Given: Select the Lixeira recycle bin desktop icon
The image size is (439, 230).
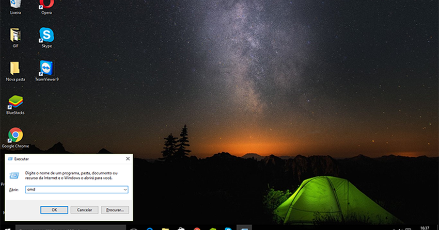Looking at the screenshot, I should (x=15, y=7).
